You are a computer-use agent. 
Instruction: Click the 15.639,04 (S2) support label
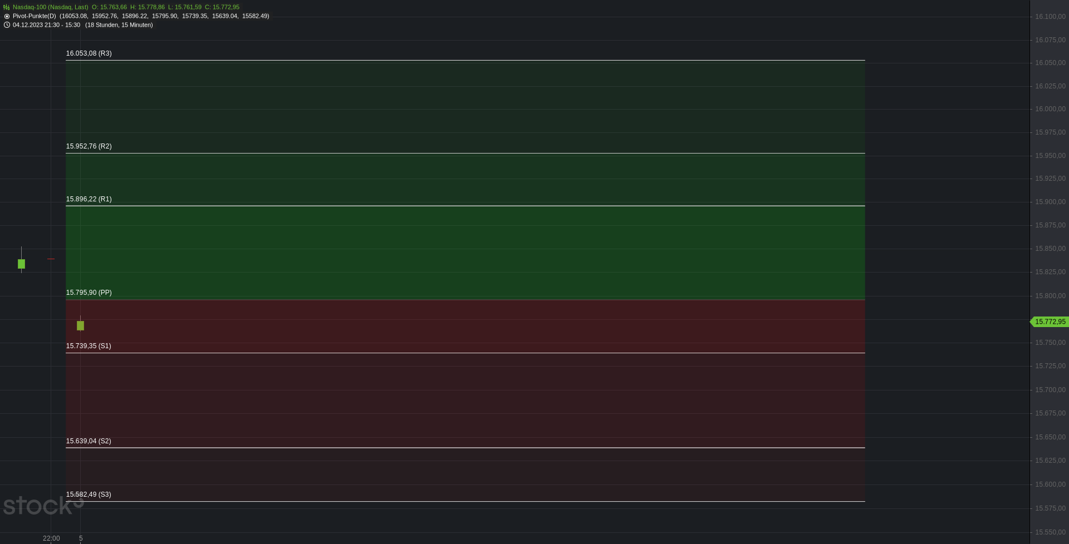point(89,441)
